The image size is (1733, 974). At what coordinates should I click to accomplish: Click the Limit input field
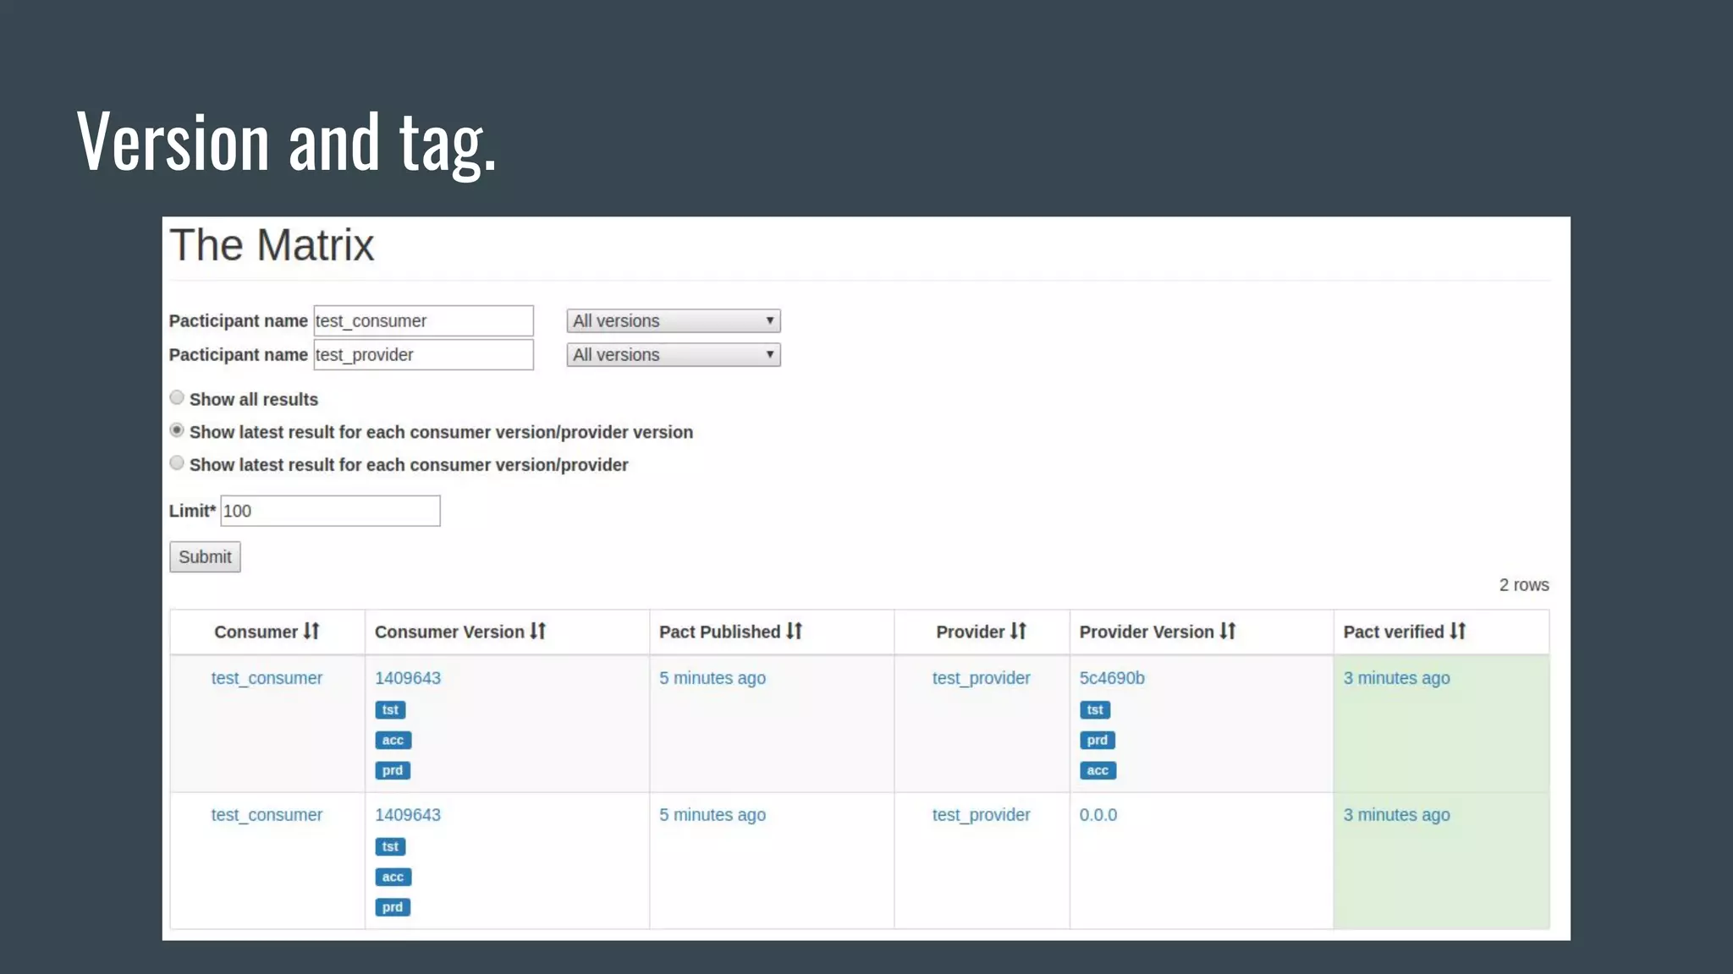pos(330,511)
